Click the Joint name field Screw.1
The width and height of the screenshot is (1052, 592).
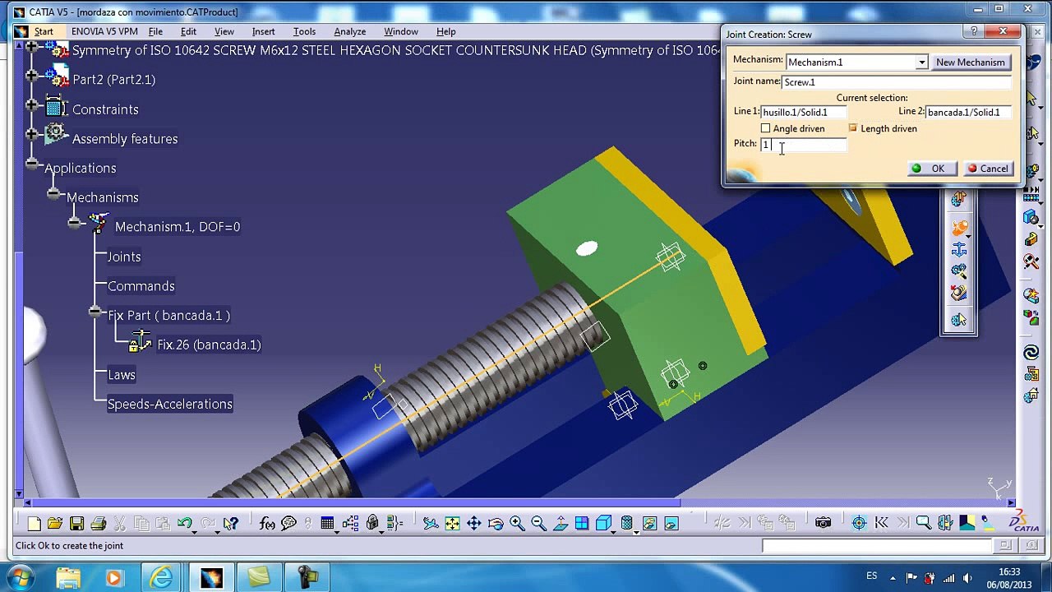coord(896,82)
